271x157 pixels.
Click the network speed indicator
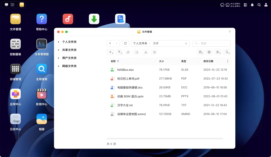tap(235, 5)
